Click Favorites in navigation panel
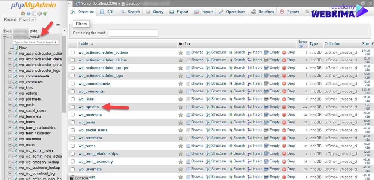 pyautogui.click(x=27, y=20)
